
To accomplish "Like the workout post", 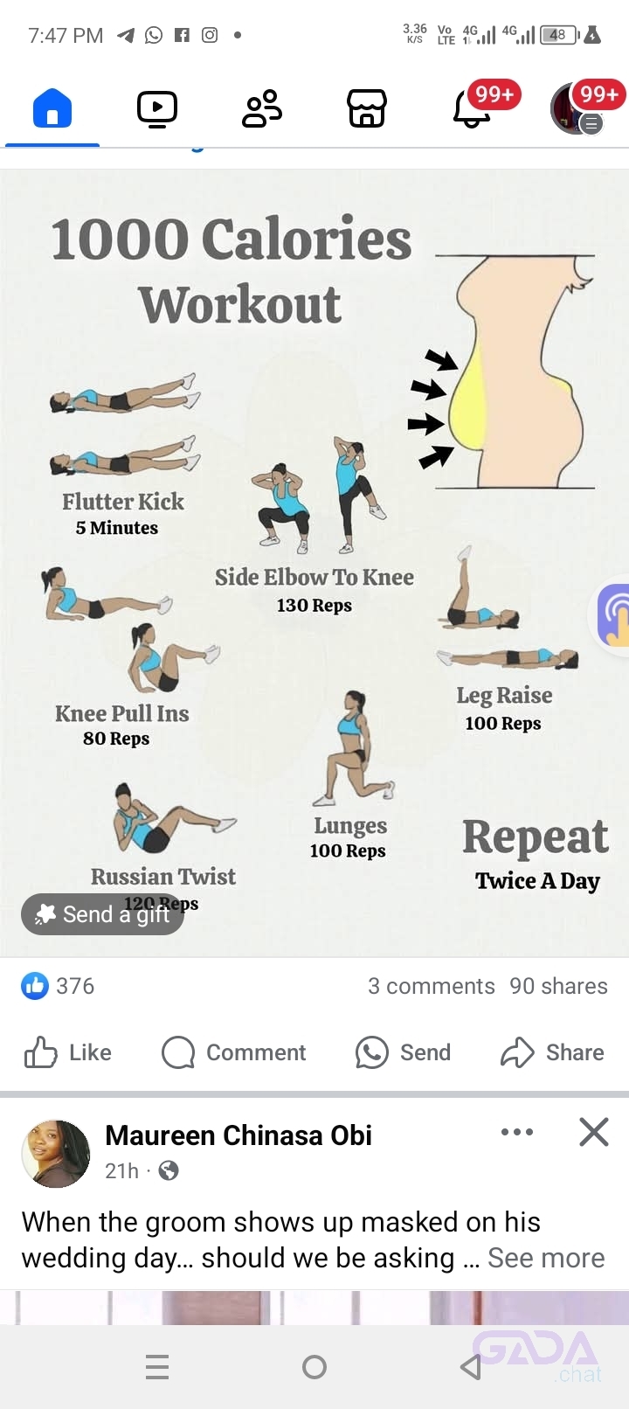I will [x=68, y=1052].
